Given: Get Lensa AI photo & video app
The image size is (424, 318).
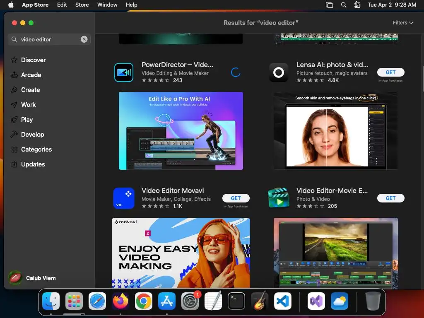Looking at the screenshot, I should tap(391, 72).
